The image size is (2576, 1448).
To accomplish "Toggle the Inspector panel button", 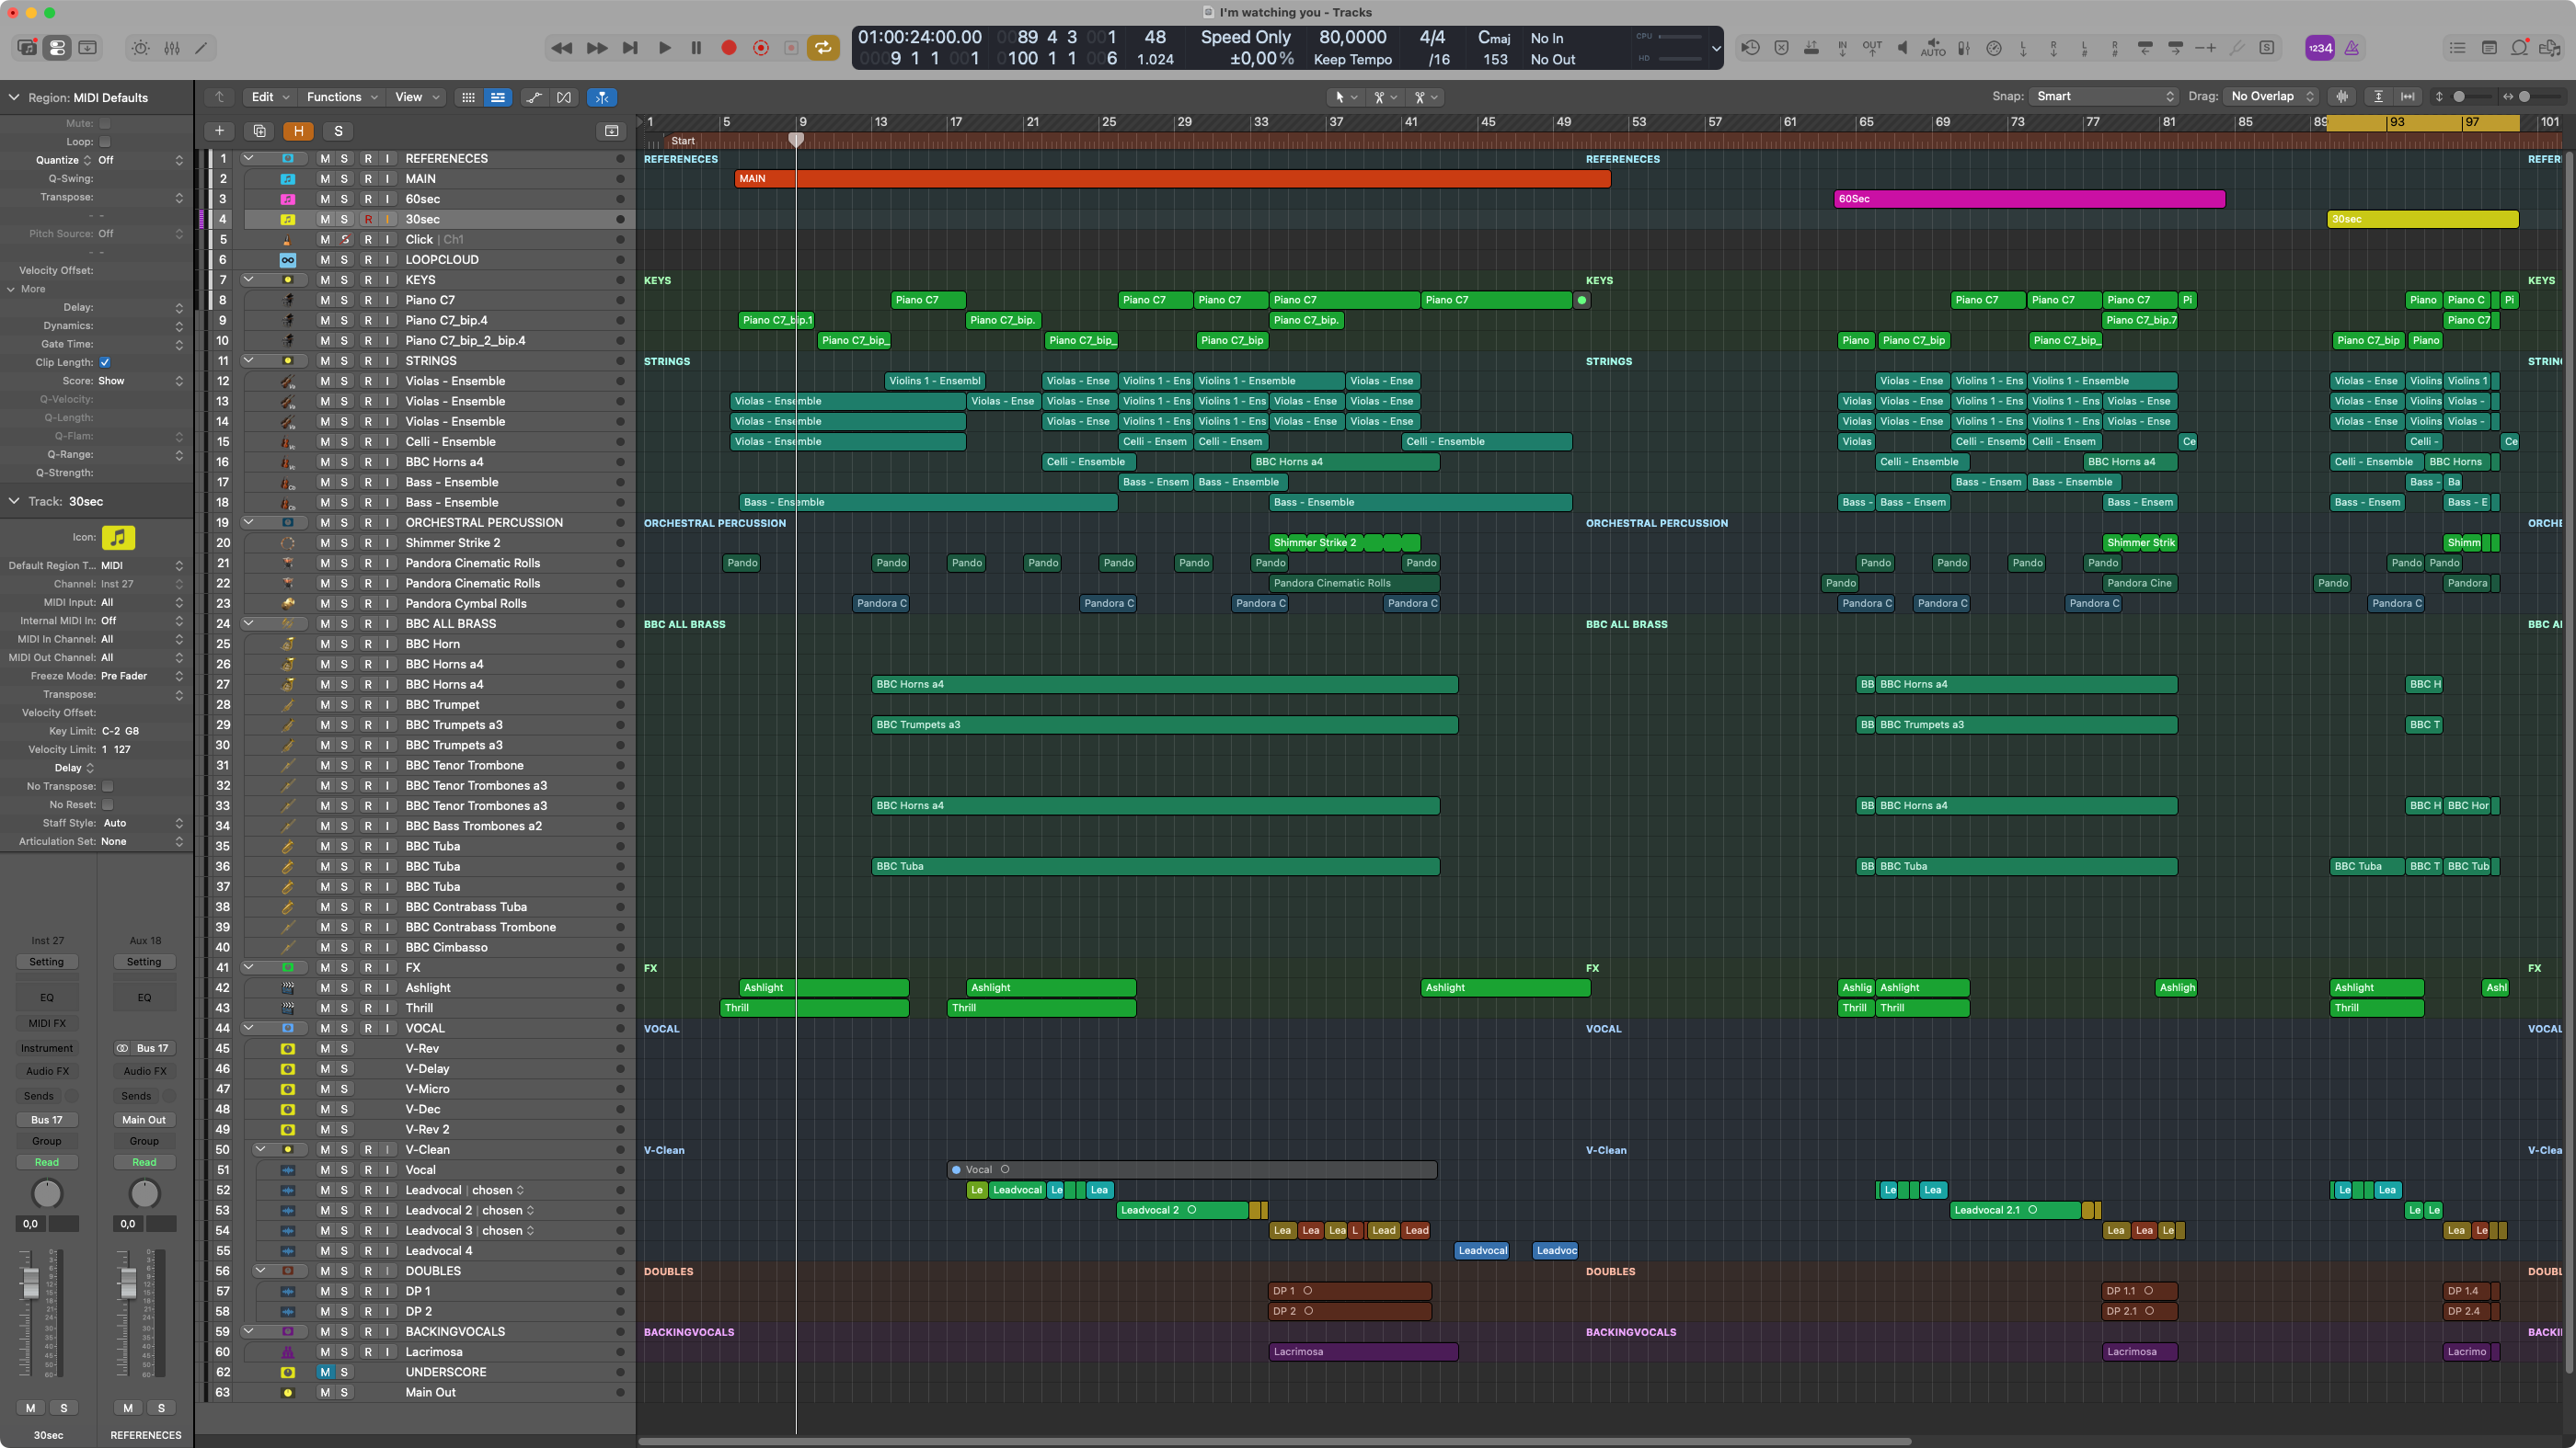I will pyautogui.click(x=57, y=47).
